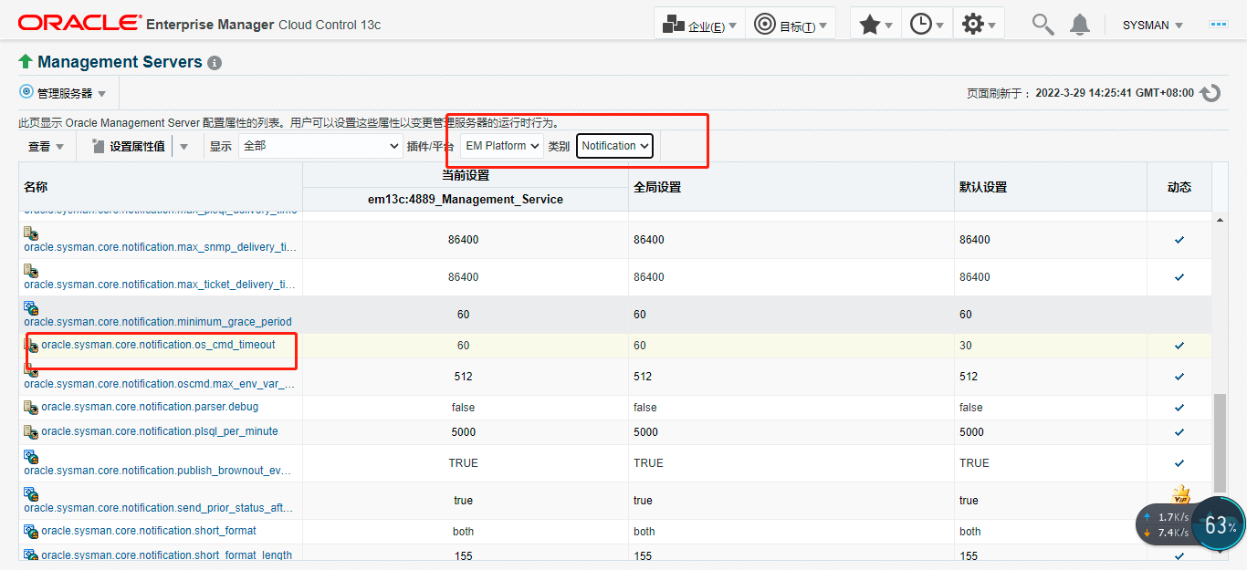This screenshot has height=570, width=1247.
Task: Open the Notification category dropdown
Action: click(x=615, y=146)
